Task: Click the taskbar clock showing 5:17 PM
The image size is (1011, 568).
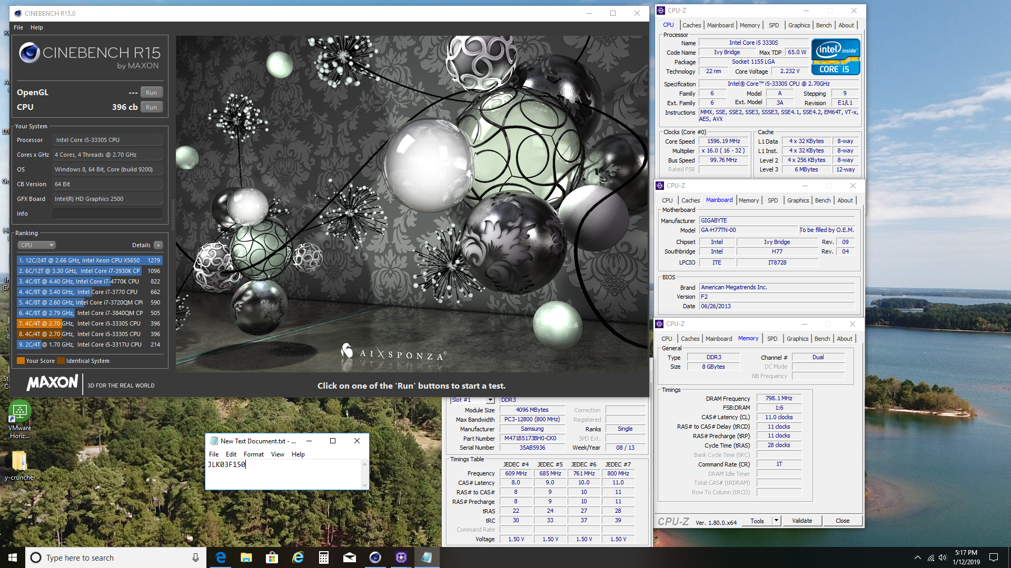Action: [966, 557]
